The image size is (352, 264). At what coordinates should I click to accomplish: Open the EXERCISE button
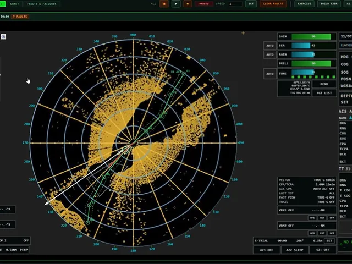(x=304, y=4)
